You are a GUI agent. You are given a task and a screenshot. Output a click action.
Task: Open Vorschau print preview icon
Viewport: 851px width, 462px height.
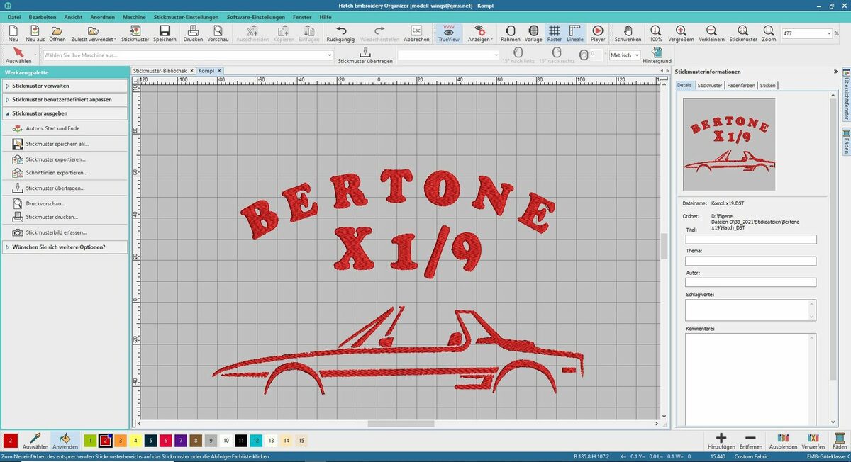tap(218, 31)
